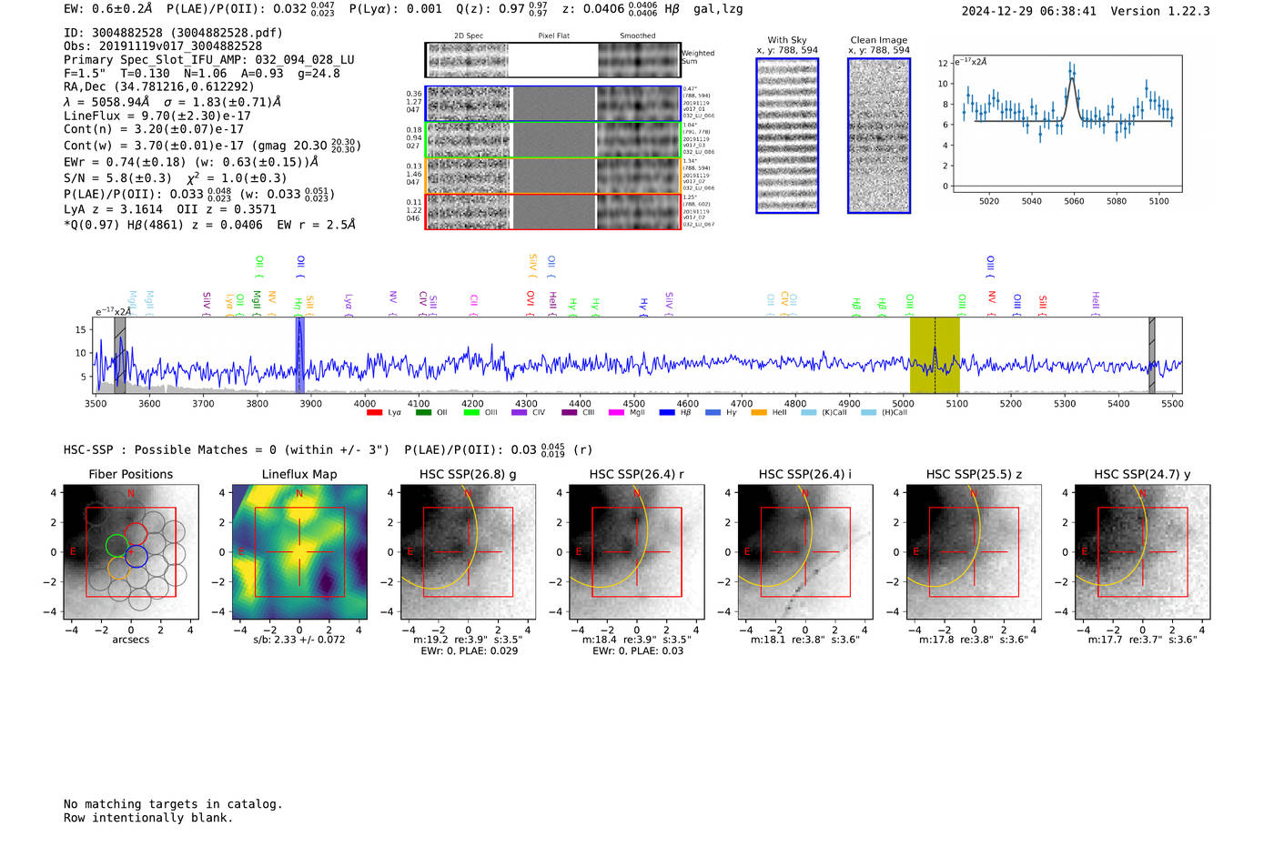Select the orange HeII legend swatch
The width and height of the screenshot is (1274, 867).
[759, 412]
